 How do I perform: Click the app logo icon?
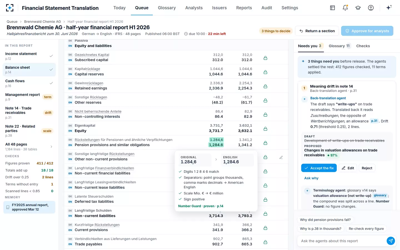coord(10,8)
